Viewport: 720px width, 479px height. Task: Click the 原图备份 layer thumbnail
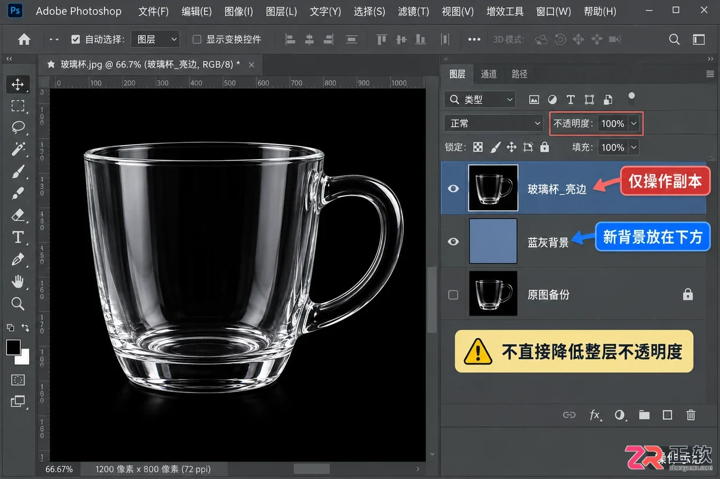(x=493, y=294)
